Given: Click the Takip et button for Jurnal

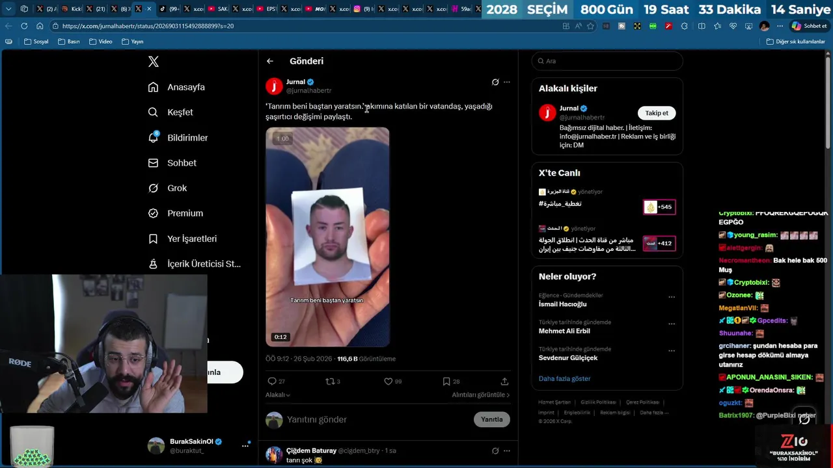Looking at the screenshot, I should click(657, 113).
